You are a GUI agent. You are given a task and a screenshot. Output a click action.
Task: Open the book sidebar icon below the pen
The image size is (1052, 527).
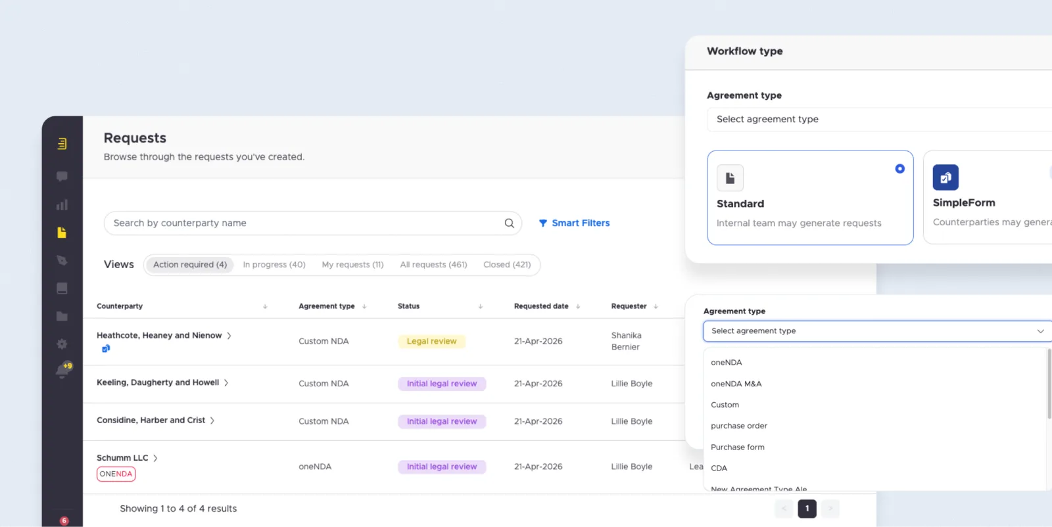click(62, 288)
